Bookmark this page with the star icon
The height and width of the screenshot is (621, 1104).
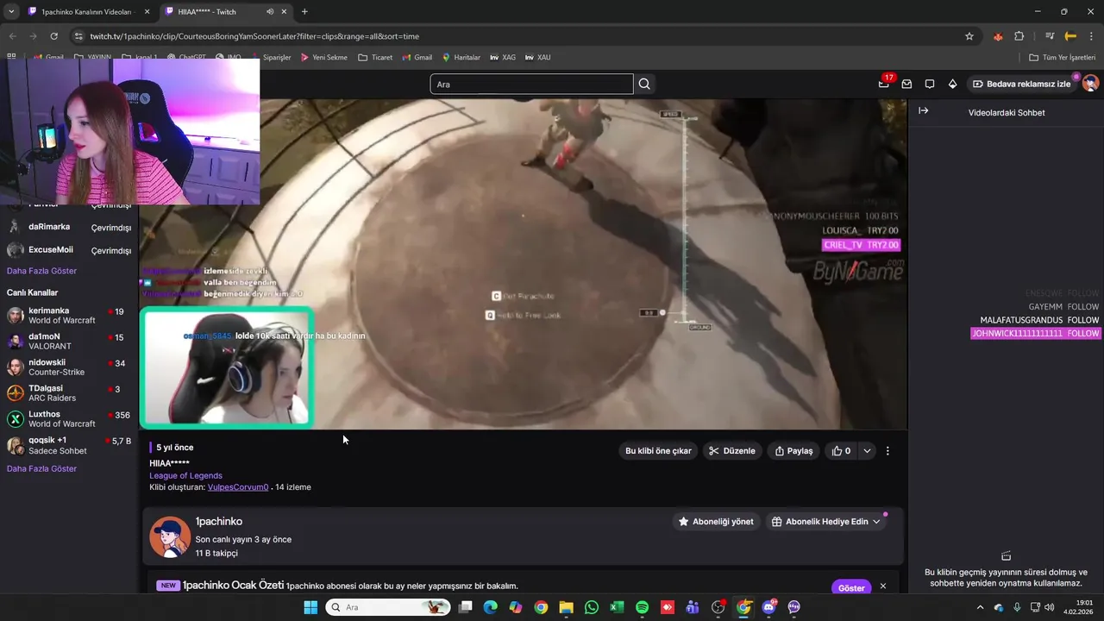pos(969,36)
